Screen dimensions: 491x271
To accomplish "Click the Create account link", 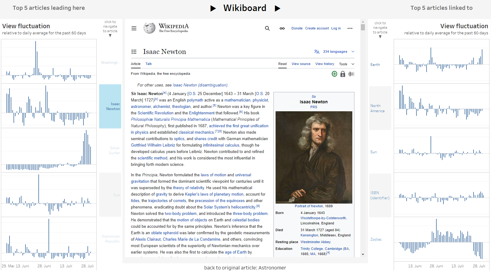I will coord(317,28).
